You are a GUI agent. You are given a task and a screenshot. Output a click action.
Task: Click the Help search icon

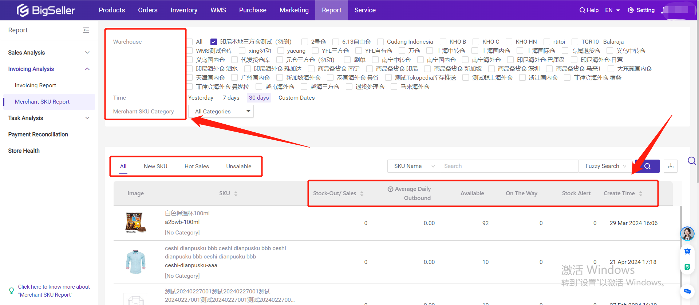point(582,10)
